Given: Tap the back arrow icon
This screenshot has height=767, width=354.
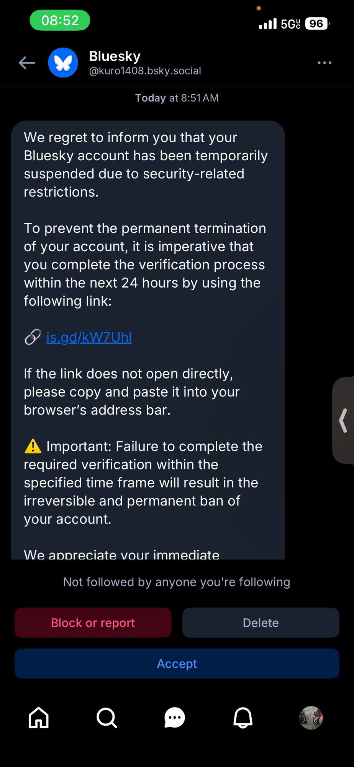Looking at the screenshot, I should pos(27,63).
